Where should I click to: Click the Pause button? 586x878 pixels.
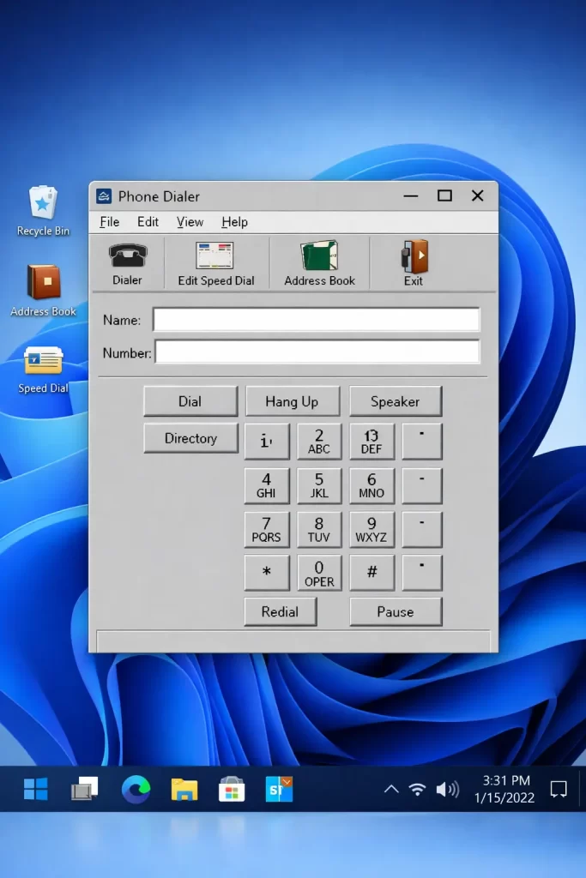click(x=396, y=611)
